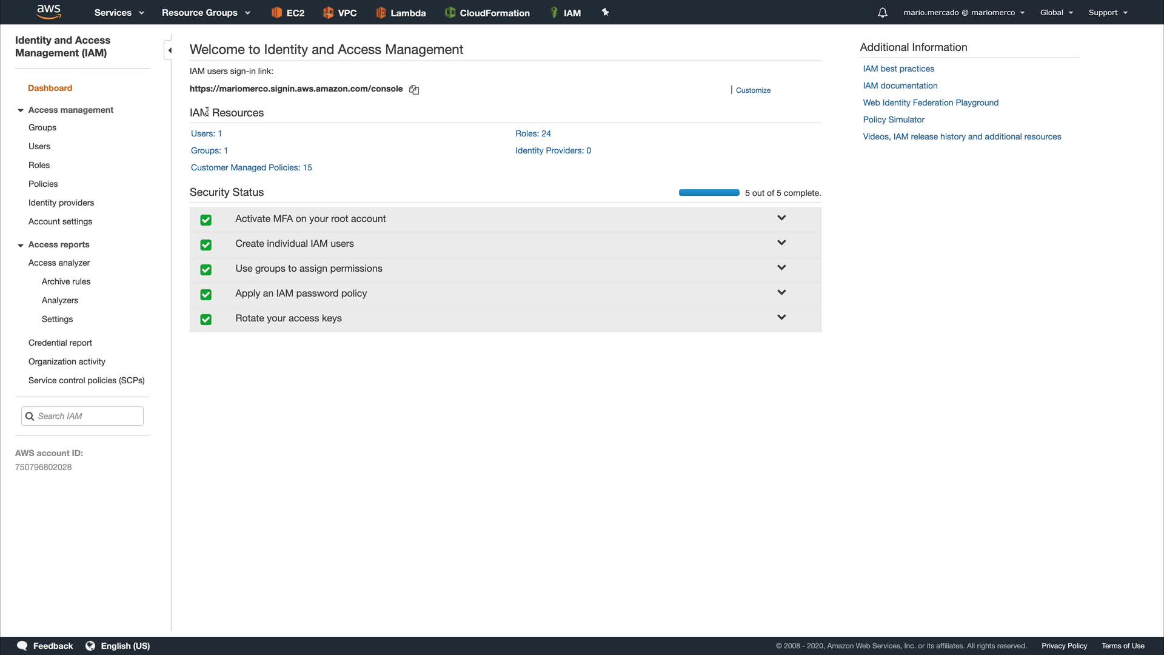Open Roles in the sidebar
The height and width of the screenshot is (655, 1164).
click(x=39, y=165)
